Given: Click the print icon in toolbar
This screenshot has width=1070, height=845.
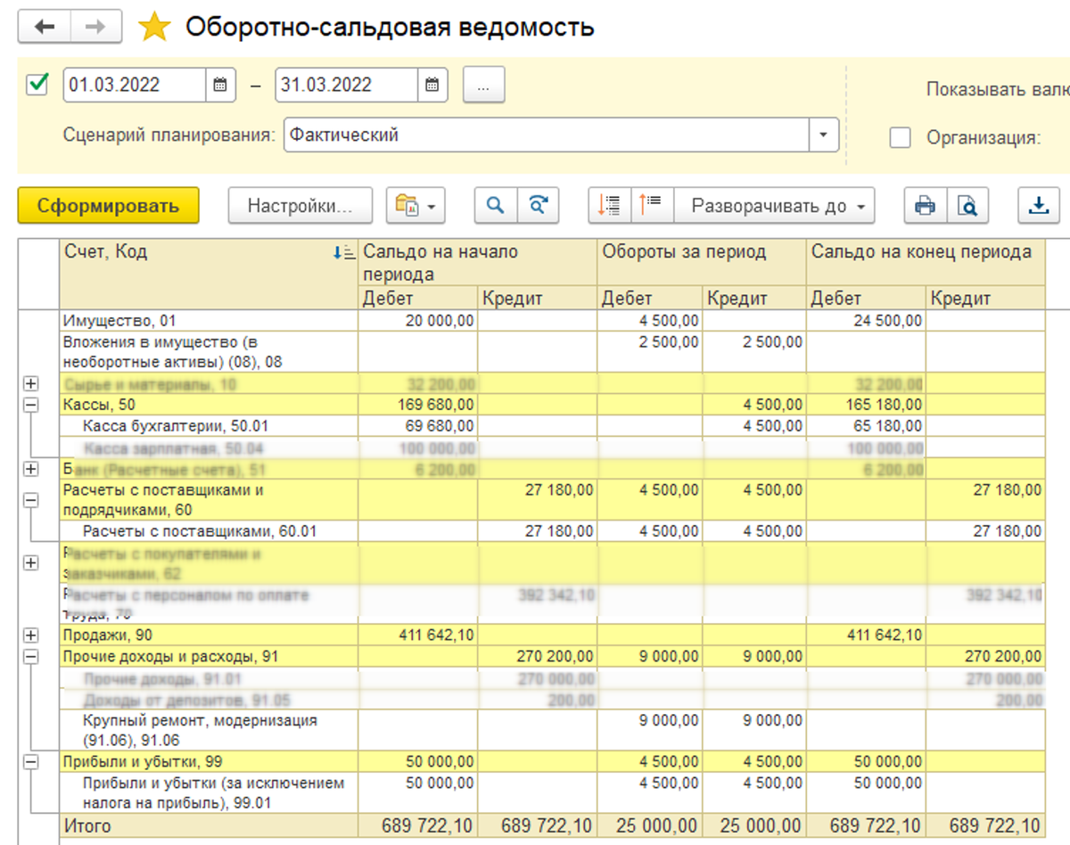Looking at the screenshot, I should (925, 206).
